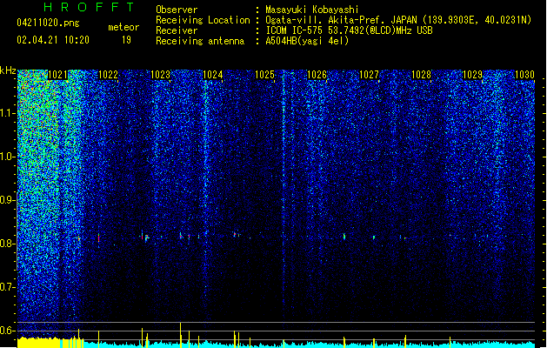Viewport: 547px width, 348px height.
Task: Click the tallest yellow spike in the bottom level graph
Action: (x=180, y=334)
